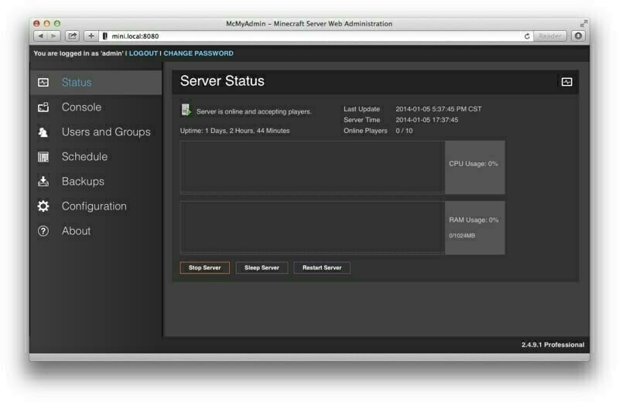Click the server online status icon
Image resolution: width=619 pixels, height=402 pixels.
[186, 110]
